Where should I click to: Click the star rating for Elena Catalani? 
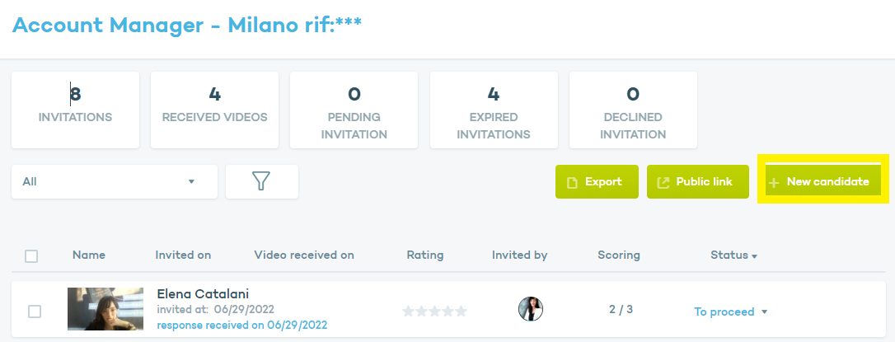click(434, 312)
